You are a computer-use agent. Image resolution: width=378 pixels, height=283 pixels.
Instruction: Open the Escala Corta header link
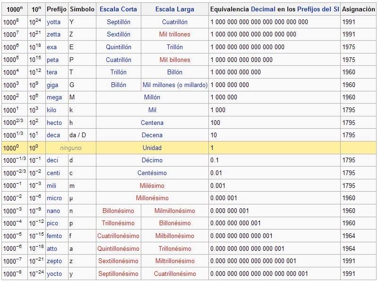click(118, 9)
